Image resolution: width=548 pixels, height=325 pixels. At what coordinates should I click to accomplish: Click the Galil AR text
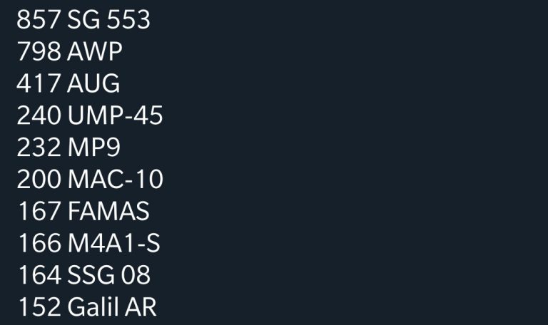pos(112,307)
